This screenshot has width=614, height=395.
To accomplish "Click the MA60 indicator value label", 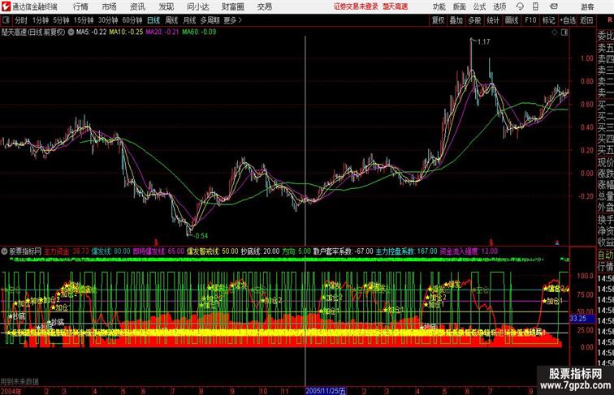I will pyautogui.click(x=199, y=32).
